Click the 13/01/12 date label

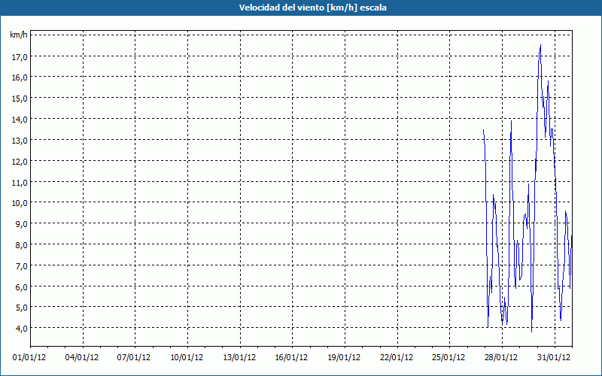pos(239,358)
